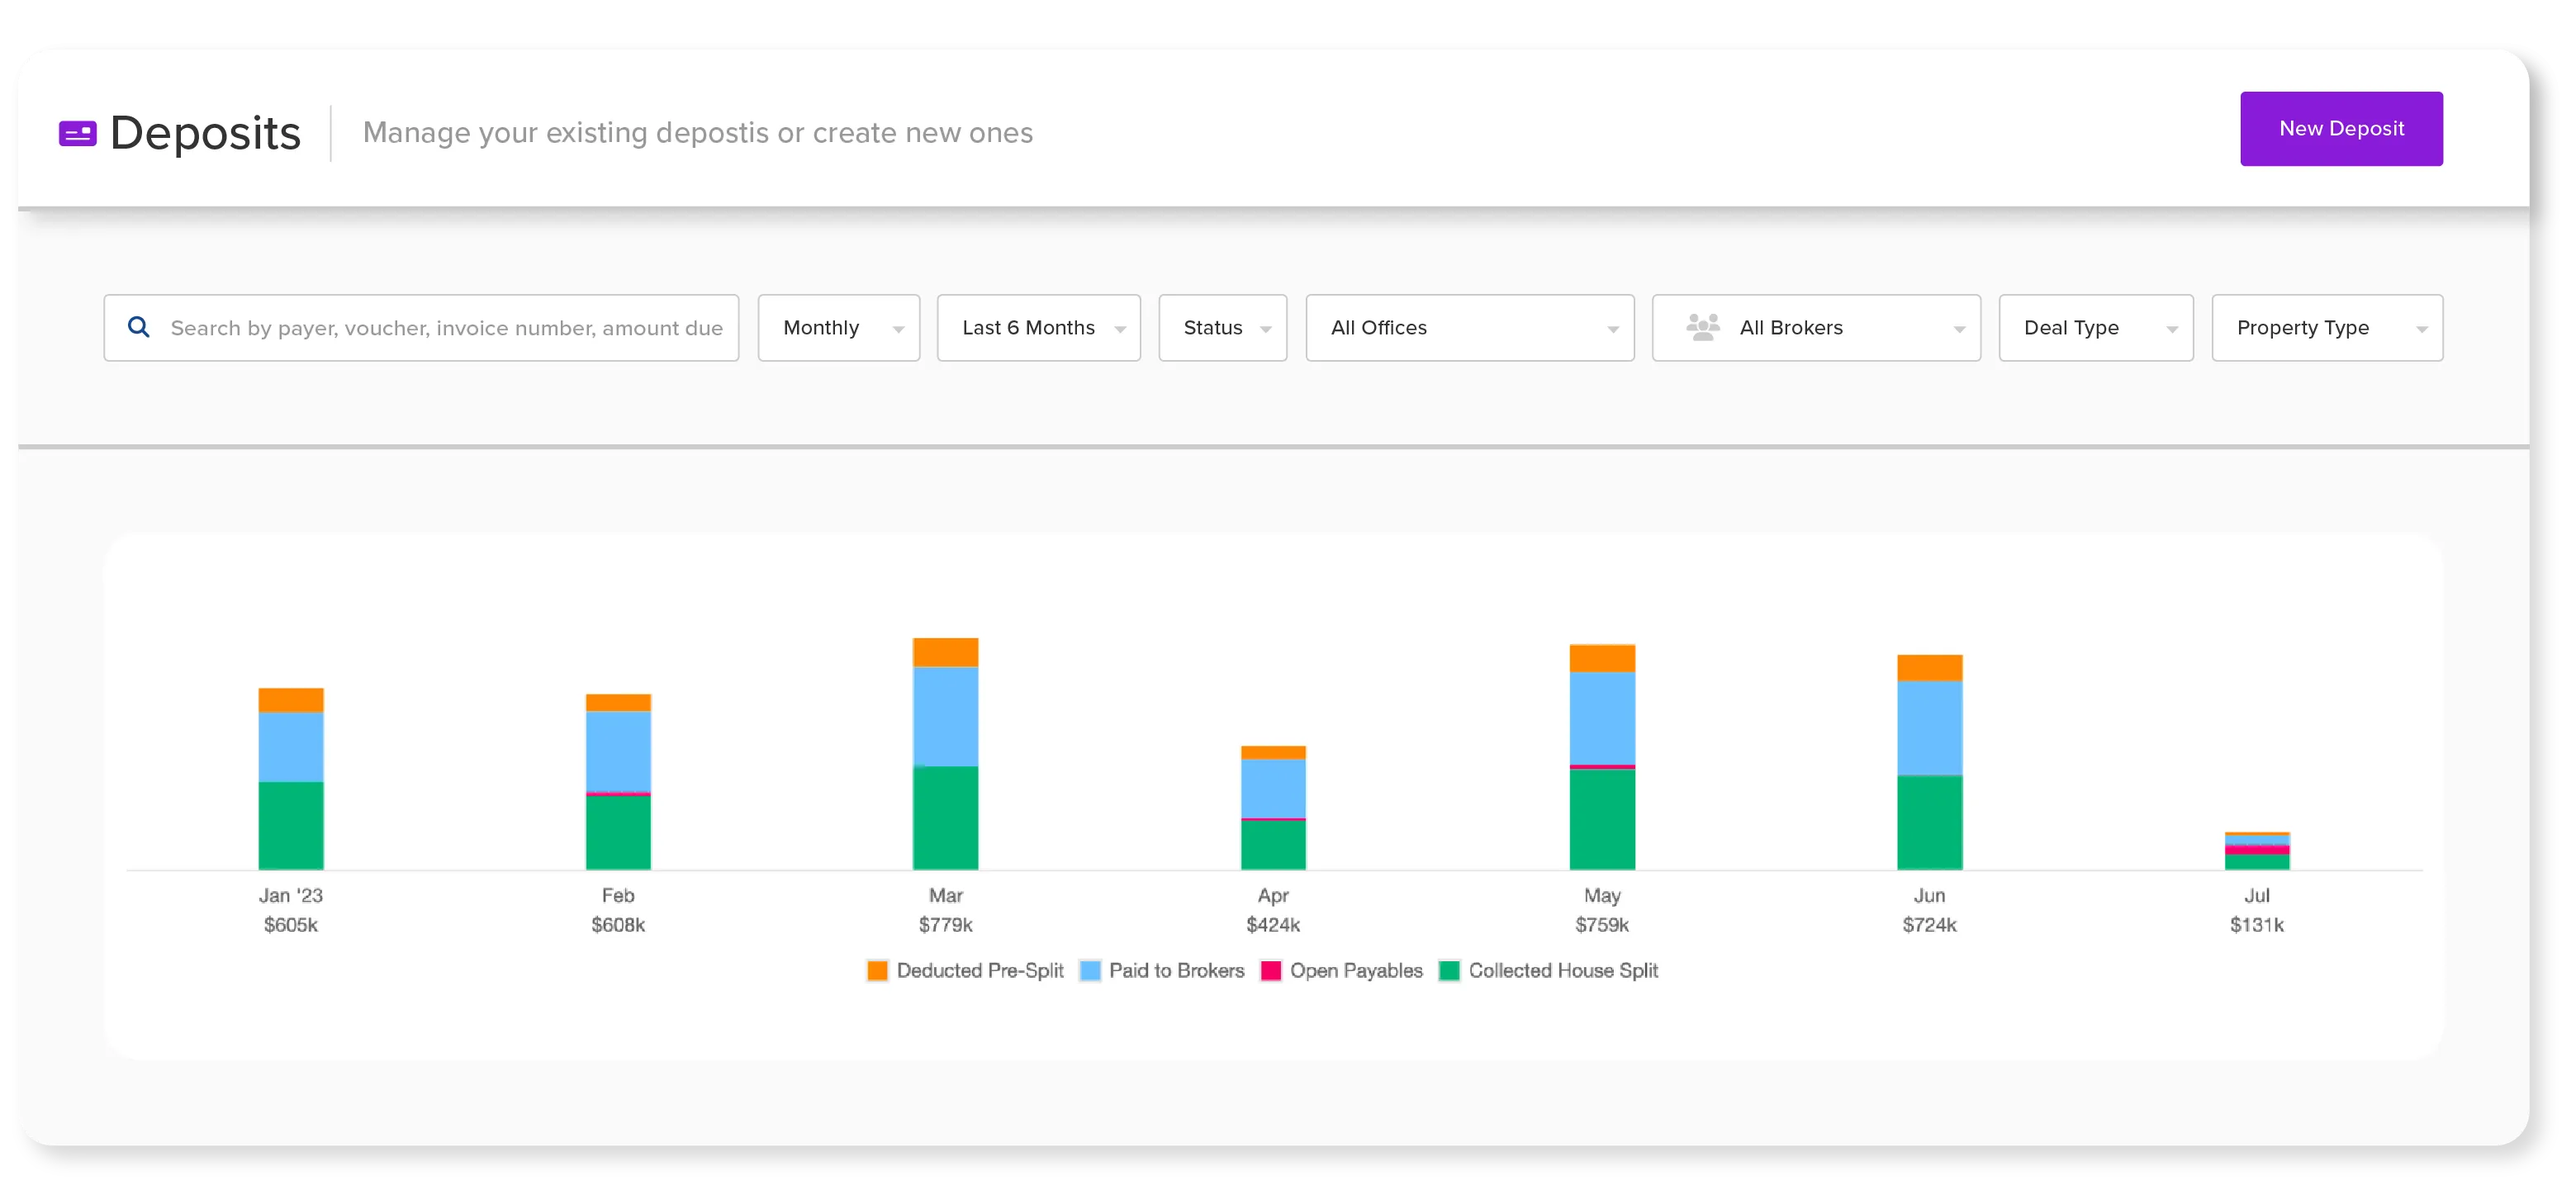Screen dimensions: 2576x1190
Task: Click the Jun orange bar segment
Action: (x=1929, y=668)
